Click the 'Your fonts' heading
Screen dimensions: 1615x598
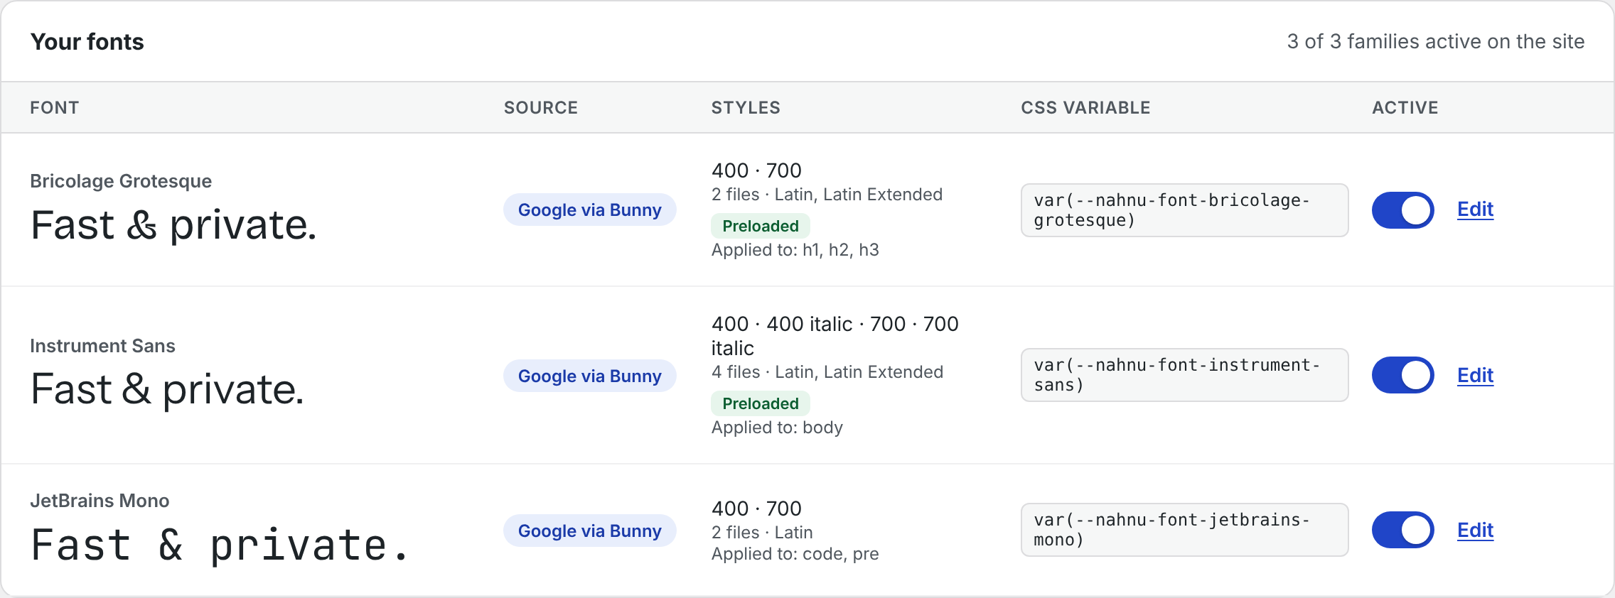click(x=87, y=42)
